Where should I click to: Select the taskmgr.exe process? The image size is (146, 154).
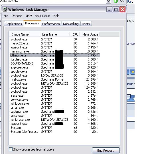[x=55, y=112]
